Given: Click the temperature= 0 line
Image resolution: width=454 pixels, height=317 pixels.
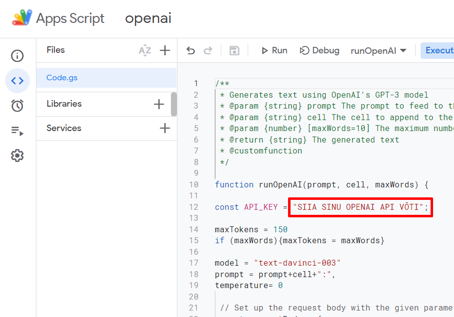Looking at the screenshot, I should [x=249, y=286].
